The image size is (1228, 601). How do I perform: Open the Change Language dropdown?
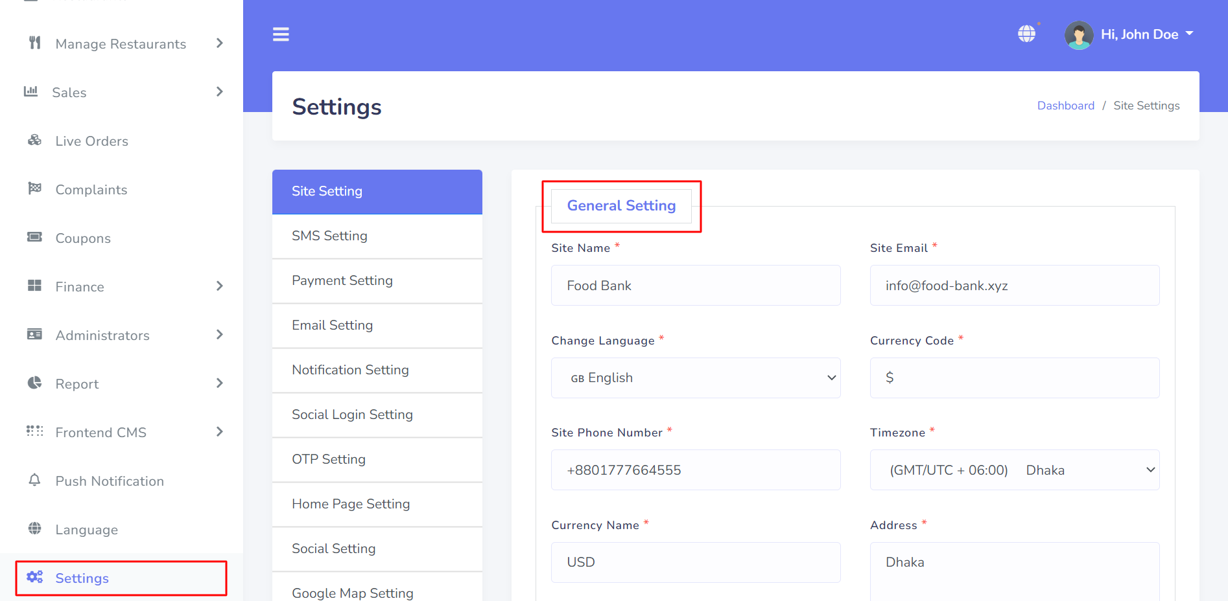pyautogui.click(x=696, y=378)
